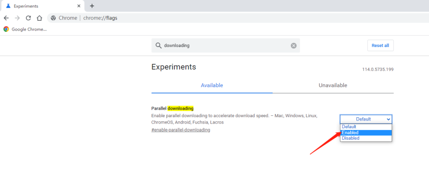Viewport: 429px width, 173px height.
Task: Click the Chrome site info icon in address bar
Action: tap(54, 18)
